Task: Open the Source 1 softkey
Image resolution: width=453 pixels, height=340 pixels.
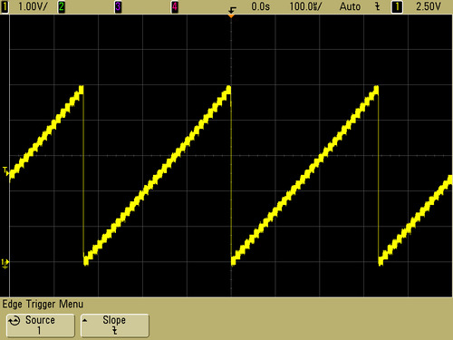Action: 41,325
